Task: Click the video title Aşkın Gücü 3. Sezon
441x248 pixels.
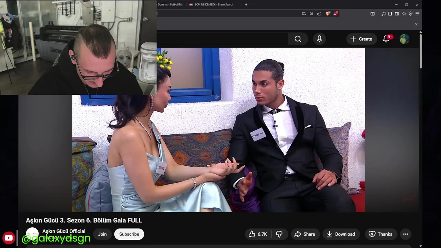Action: coord(84,220)
